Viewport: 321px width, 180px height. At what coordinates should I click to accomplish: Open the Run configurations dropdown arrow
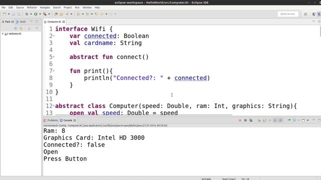[x=40, y=14]
